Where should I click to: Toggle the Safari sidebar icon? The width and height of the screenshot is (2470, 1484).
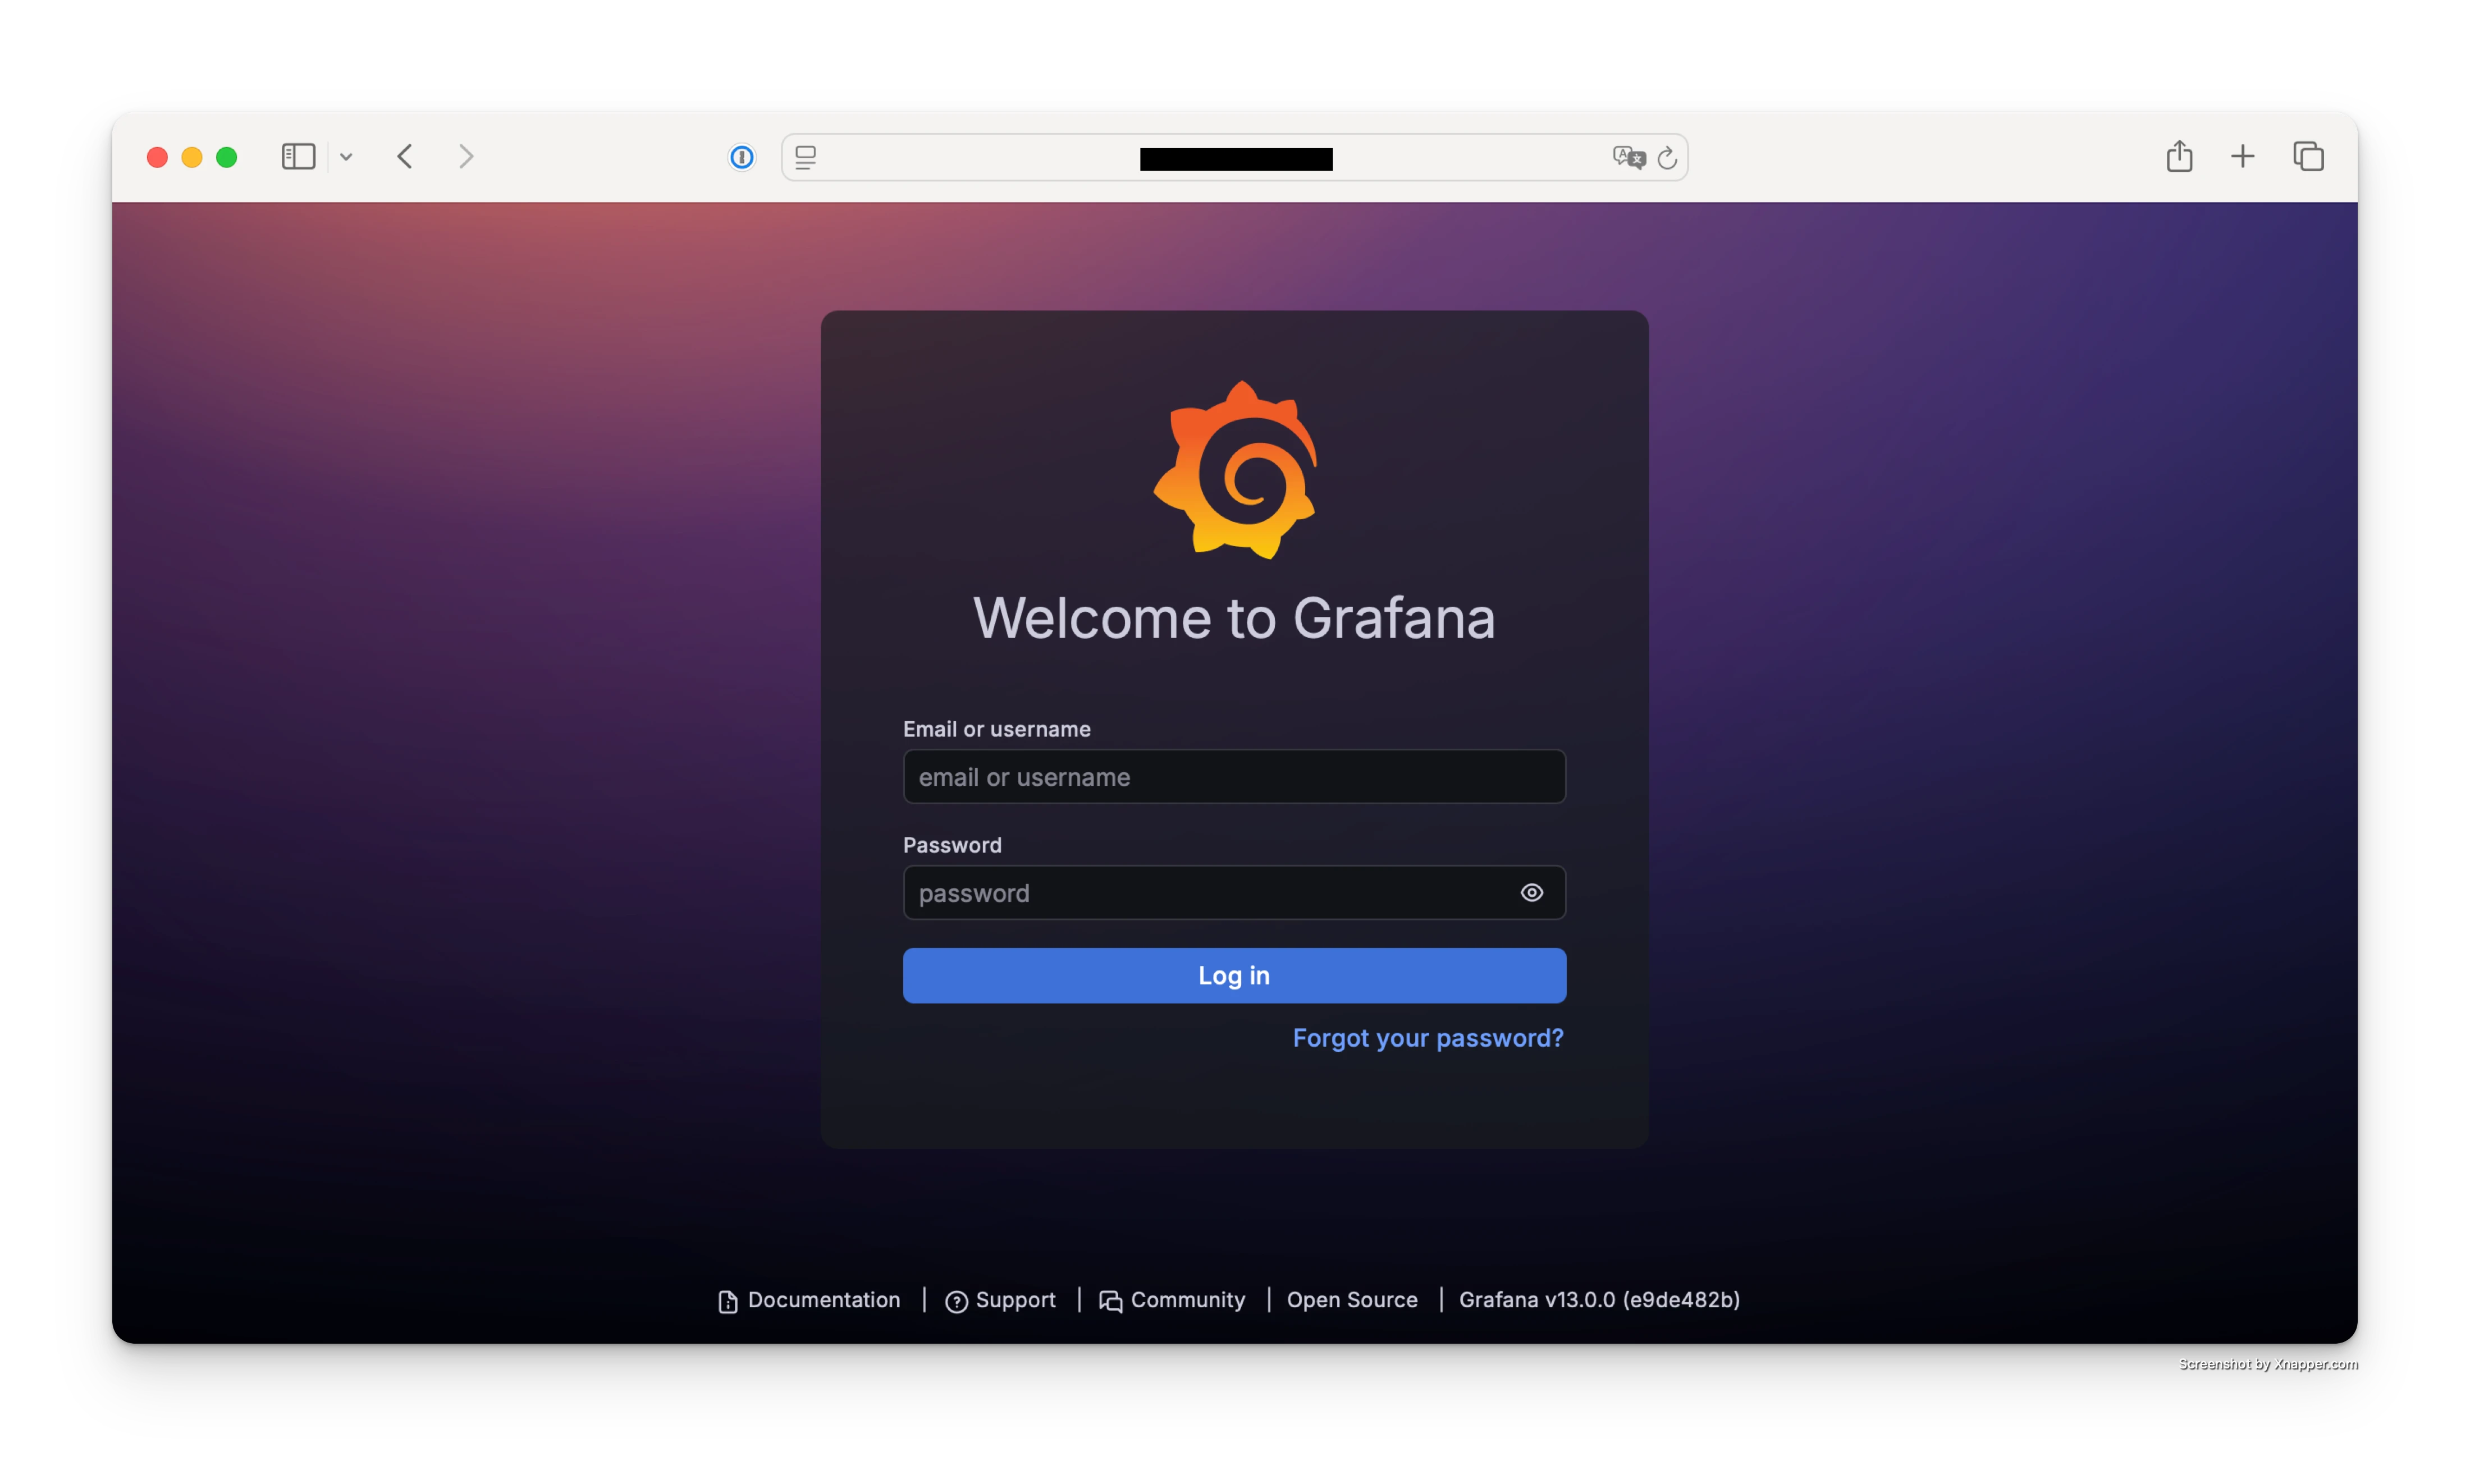[x=298, y=157]
